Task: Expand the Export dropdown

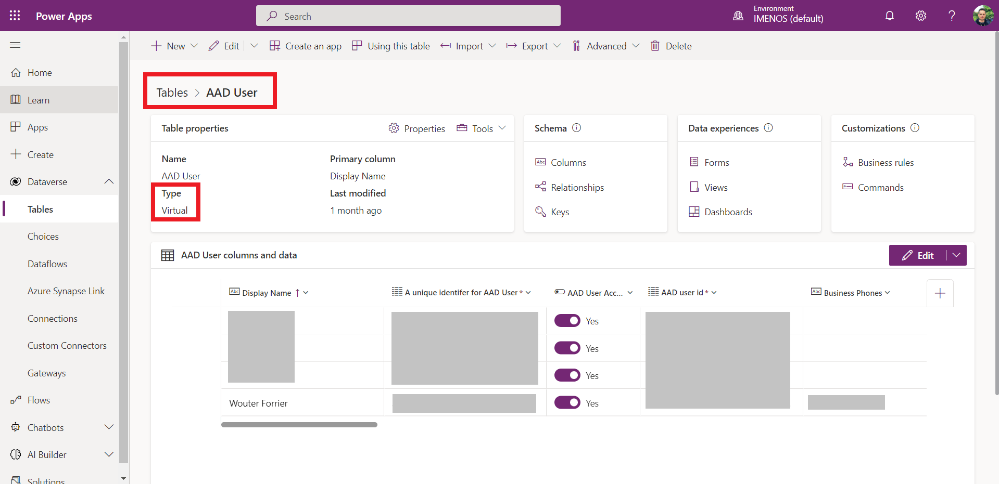Action: pos(557,46)
